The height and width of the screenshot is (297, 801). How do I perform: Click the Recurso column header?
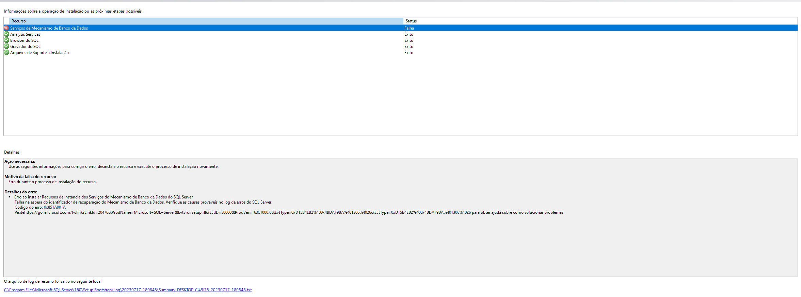tap(206, 21)
